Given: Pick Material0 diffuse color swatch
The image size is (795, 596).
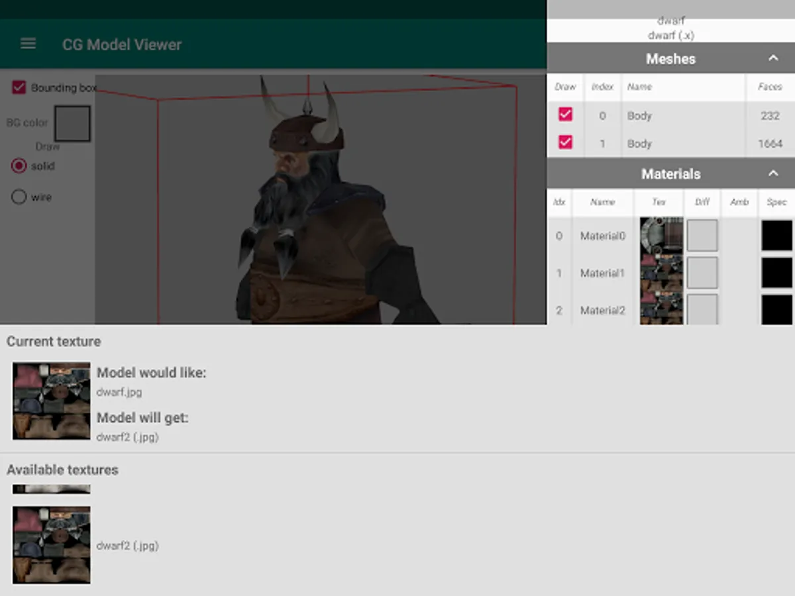Looking at the screenshot, I should click(x=702, y=236).
